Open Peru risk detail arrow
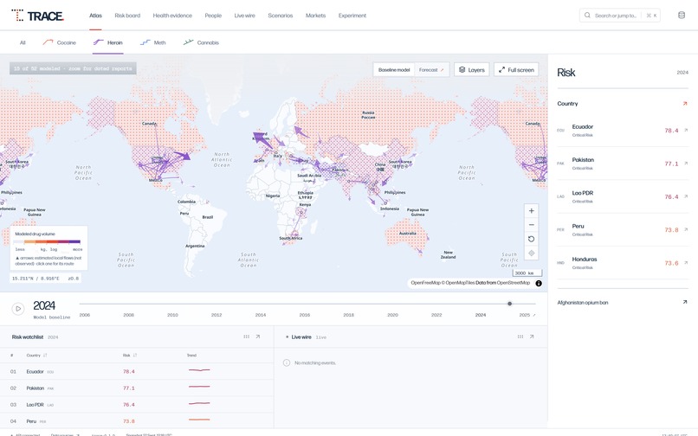 click(686, 229)
